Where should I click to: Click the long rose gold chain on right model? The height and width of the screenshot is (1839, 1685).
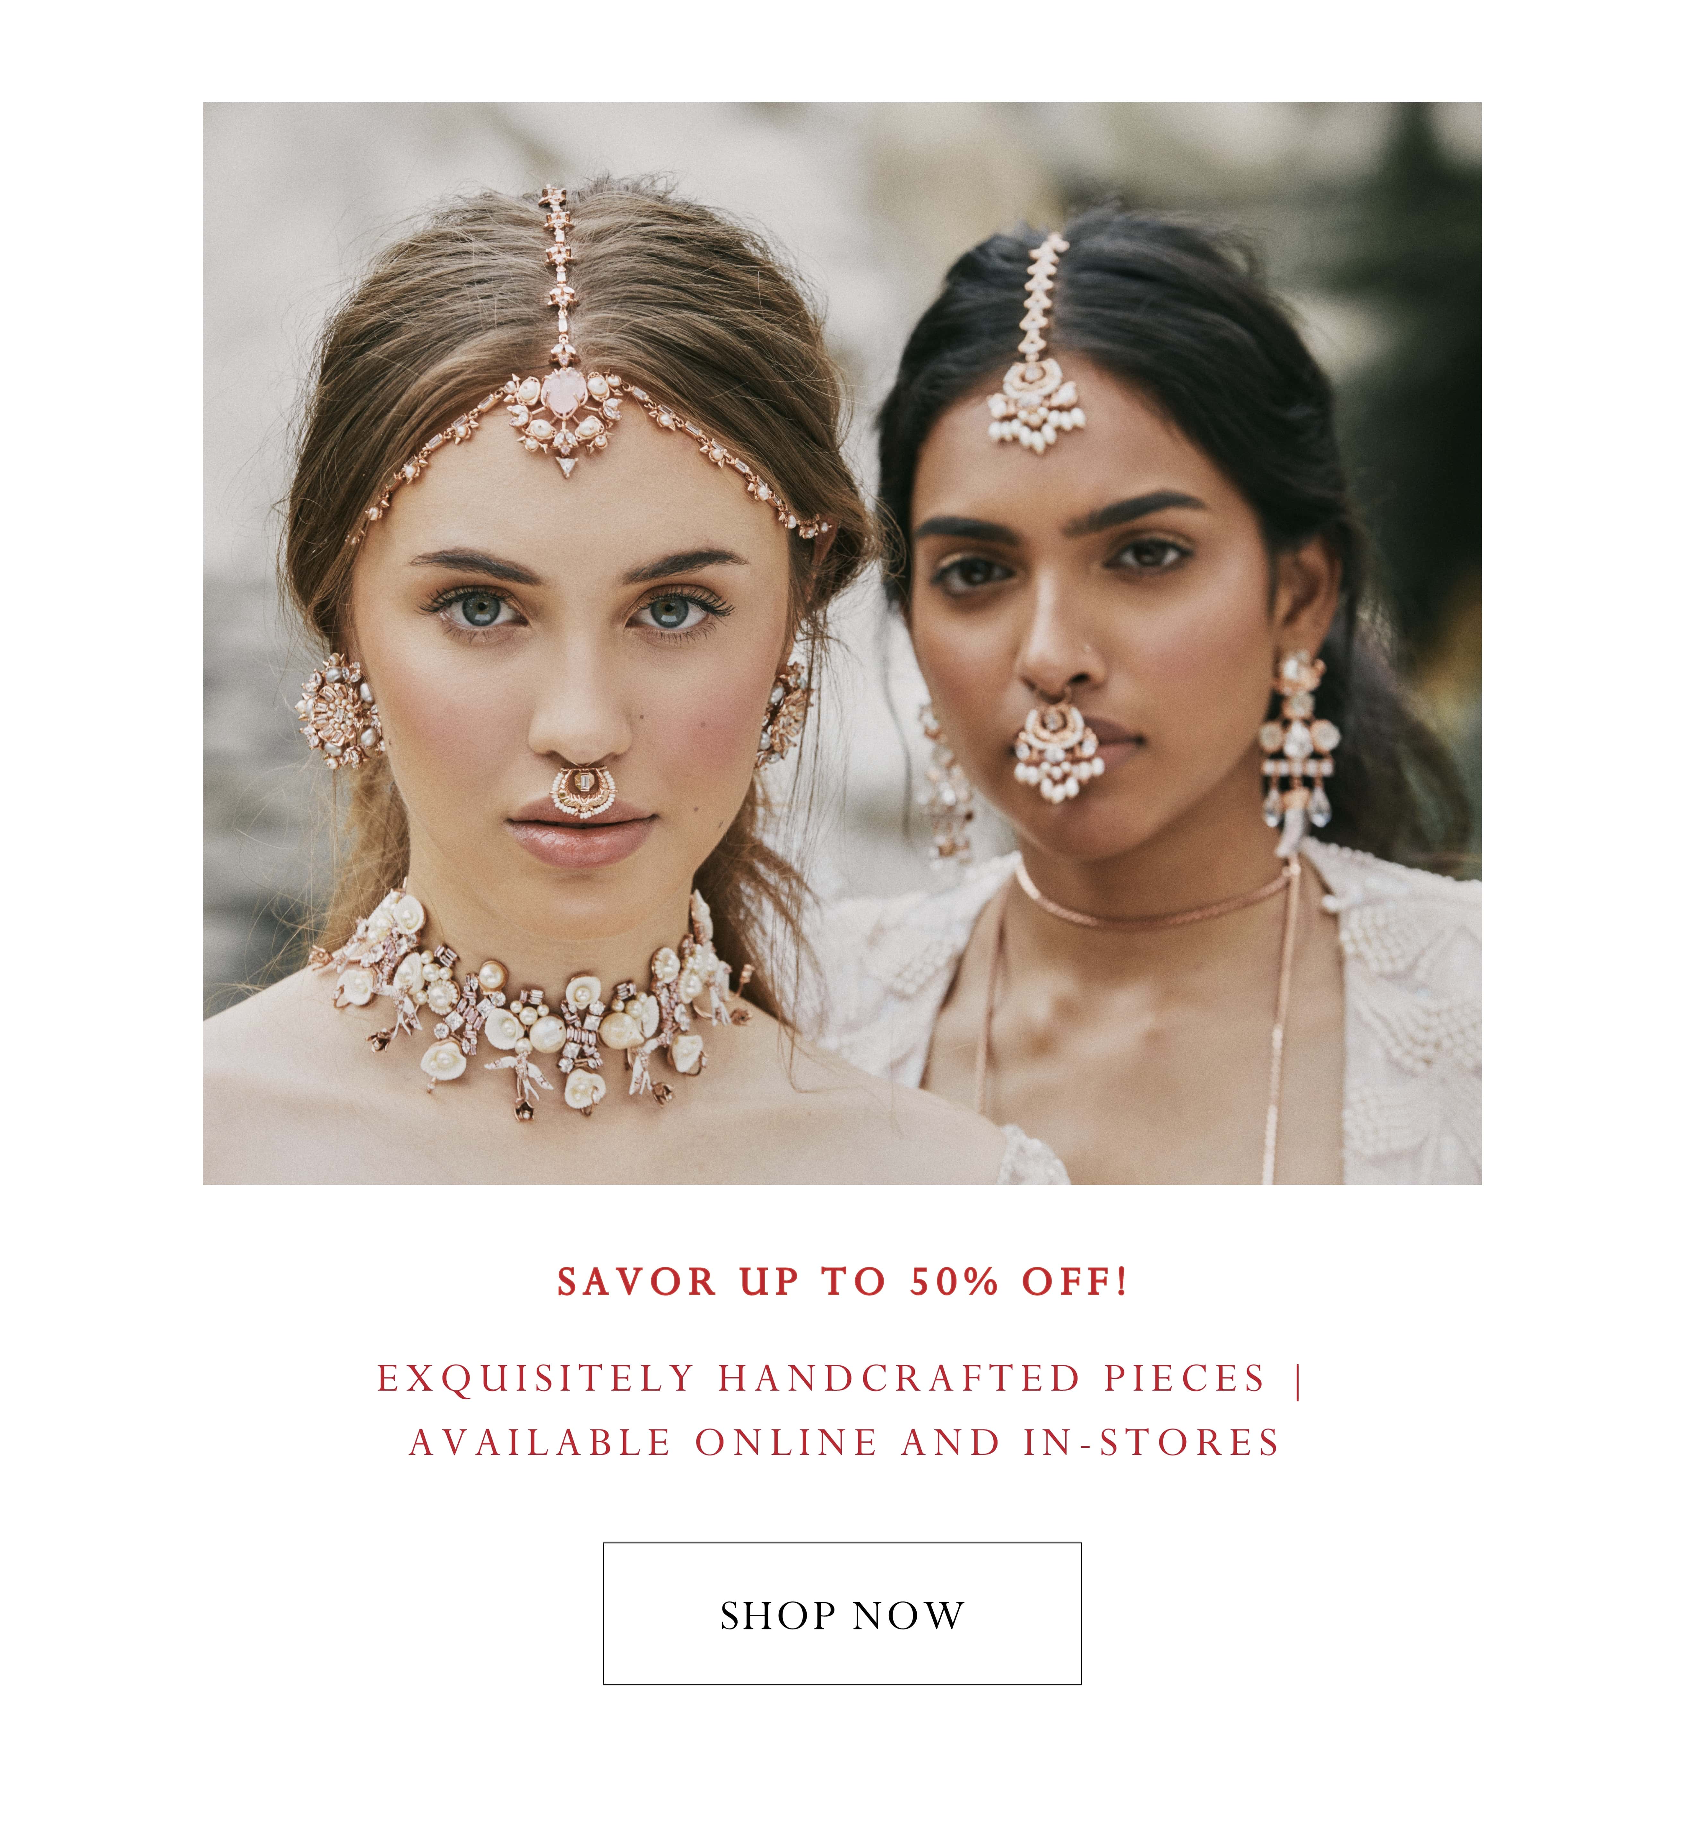[x=1282, y=1031]
